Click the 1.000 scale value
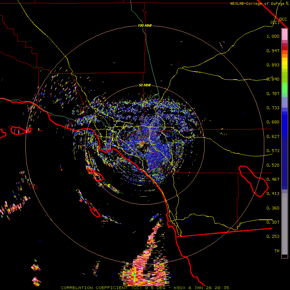 click(x=273, y=36)
